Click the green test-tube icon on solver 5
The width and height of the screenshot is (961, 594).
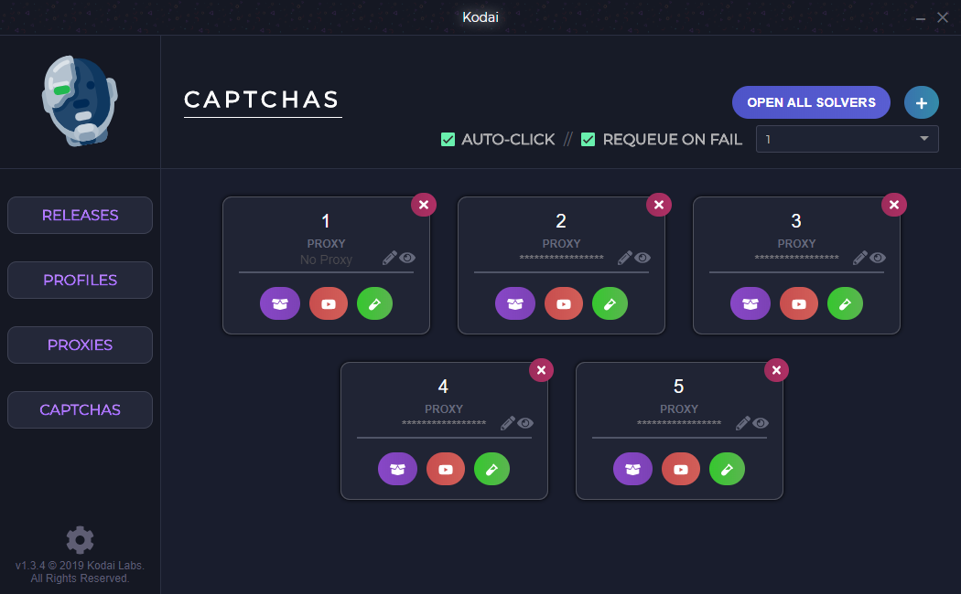click(x=728, y=469)
